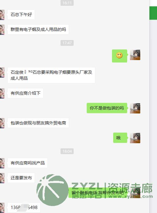This screenshot has height=213, width=157.
Task: Click the 18:04 timestamp label
Action: (x=67, y=151)
